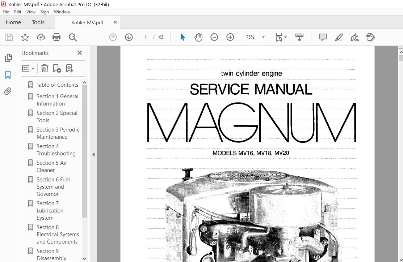Click the Save file icon
This screenshot has width=403, height=262.
point(9,37)
